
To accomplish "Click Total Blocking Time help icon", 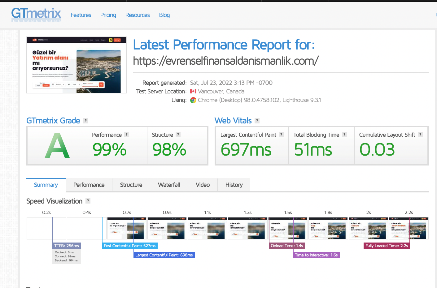I will pos(344,135).
